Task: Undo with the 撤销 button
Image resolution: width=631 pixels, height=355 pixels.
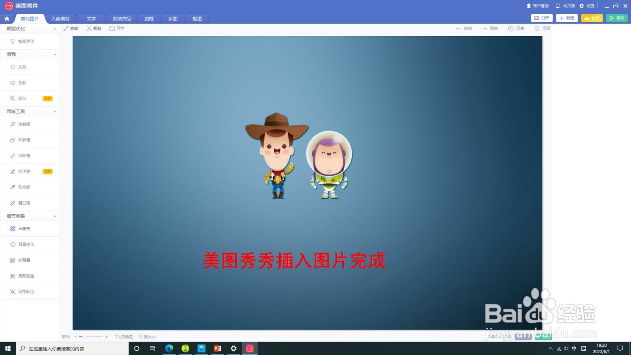Action: (464, 28)
